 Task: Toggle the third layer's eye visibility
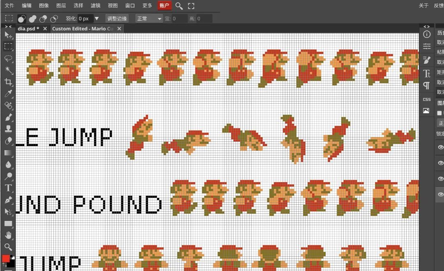point(441,179)
